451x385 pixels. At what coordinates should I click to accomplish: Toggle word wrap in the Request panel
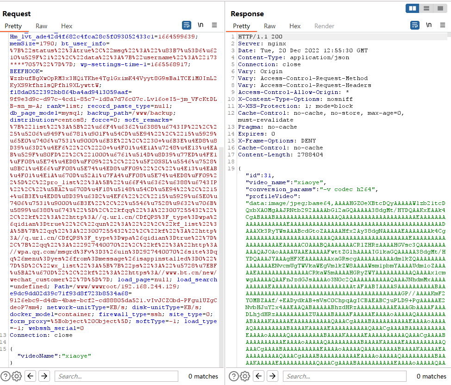pos(187,25)
